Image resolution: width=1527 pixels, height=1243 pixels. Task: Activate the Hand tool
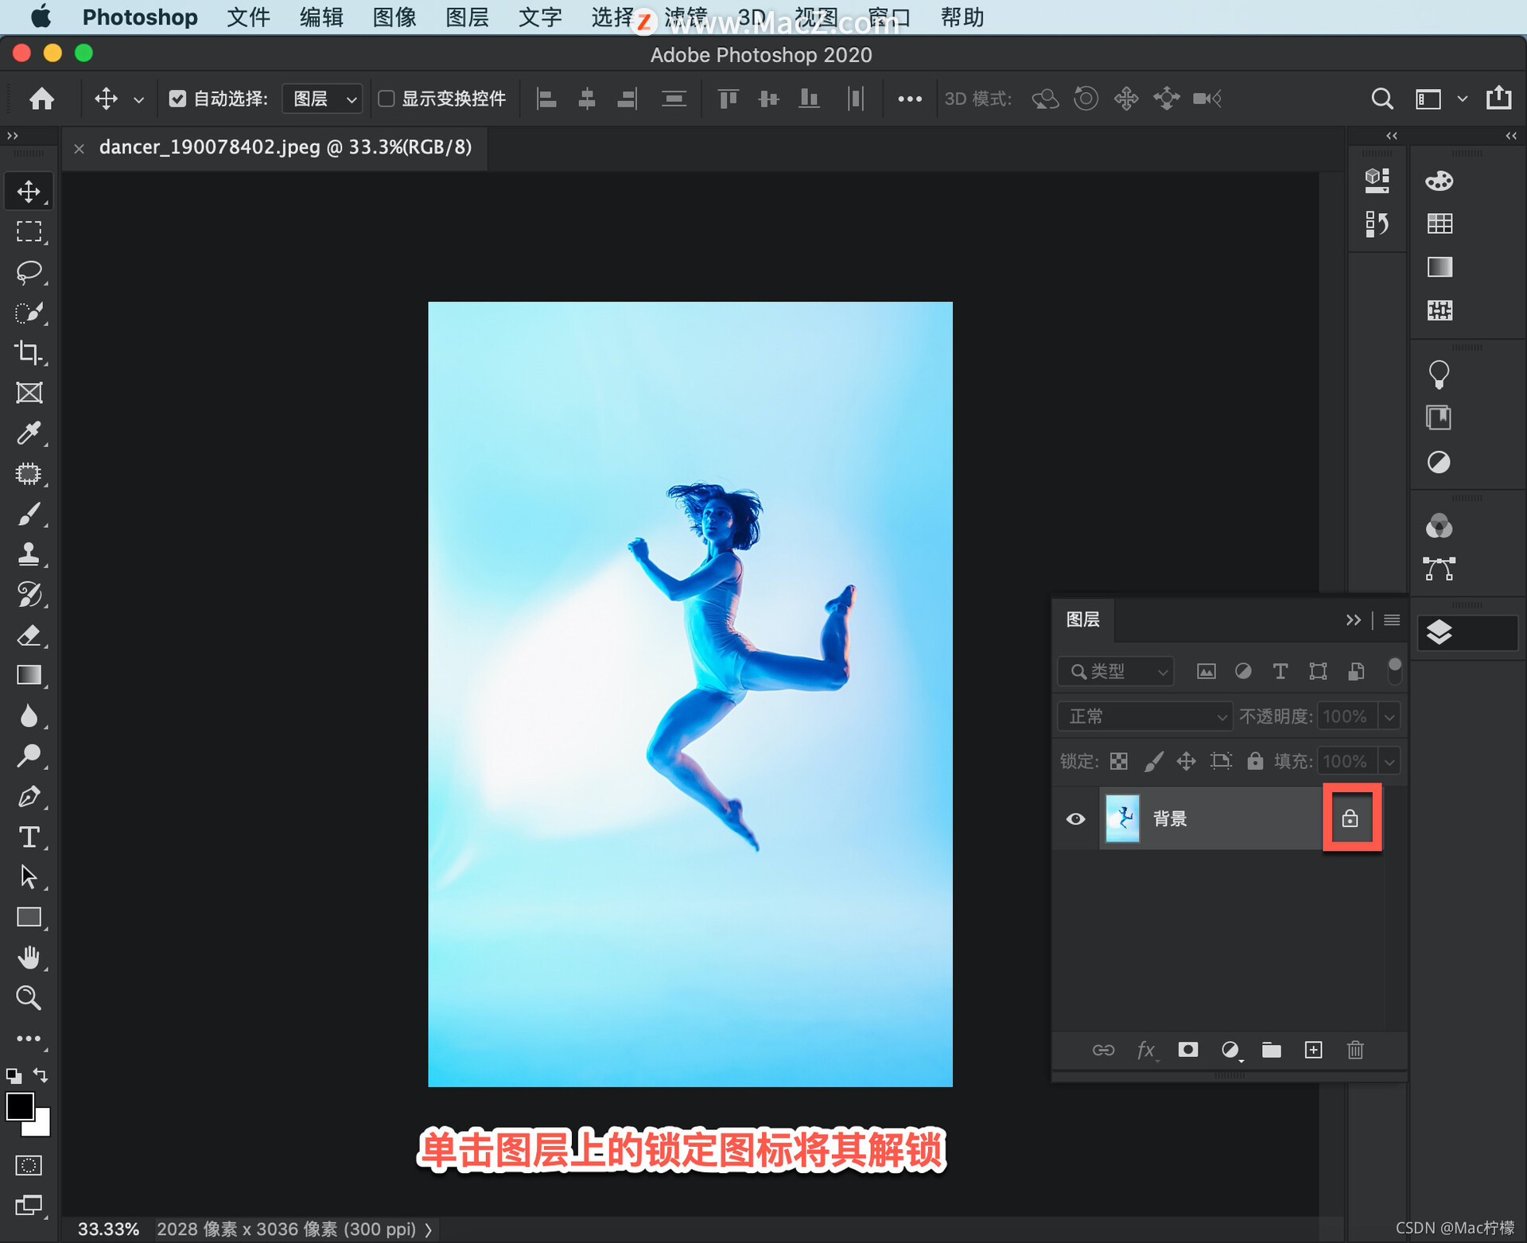29,957
